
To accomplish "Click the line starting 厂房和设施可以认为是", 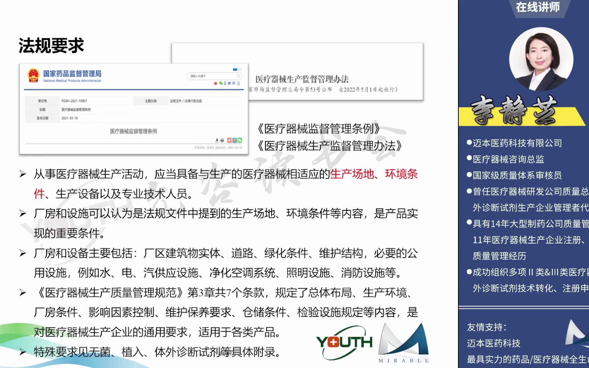I will click(226, 214).
